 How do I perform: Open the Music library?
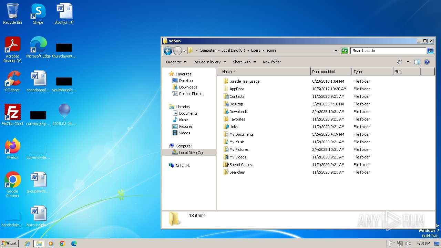184,120
